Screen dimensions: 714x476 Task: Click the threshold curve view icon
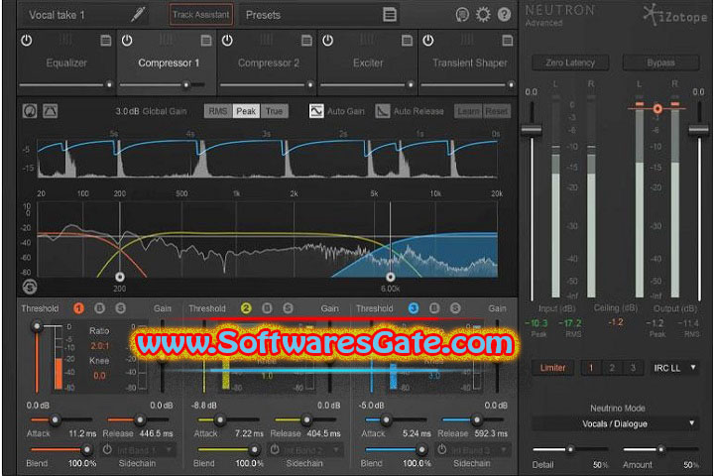(51, 111)
